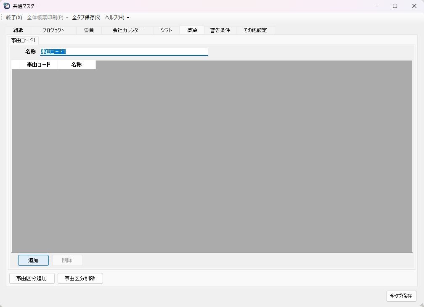Click 終了(X) in the menu bar
The height and width of the screenshot is (307, 424).
point(14,18)
